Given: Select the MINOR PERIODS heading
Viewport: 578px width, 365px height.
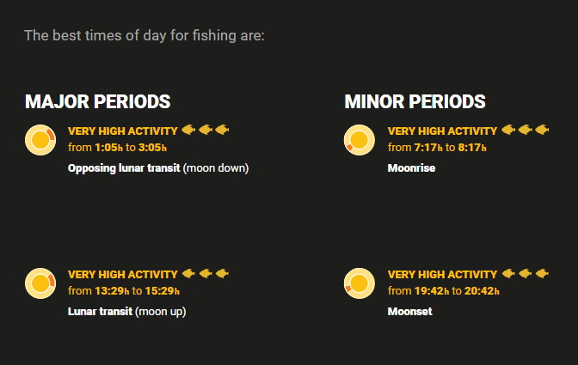Looking at the screenshot, I should coord(415,101).
